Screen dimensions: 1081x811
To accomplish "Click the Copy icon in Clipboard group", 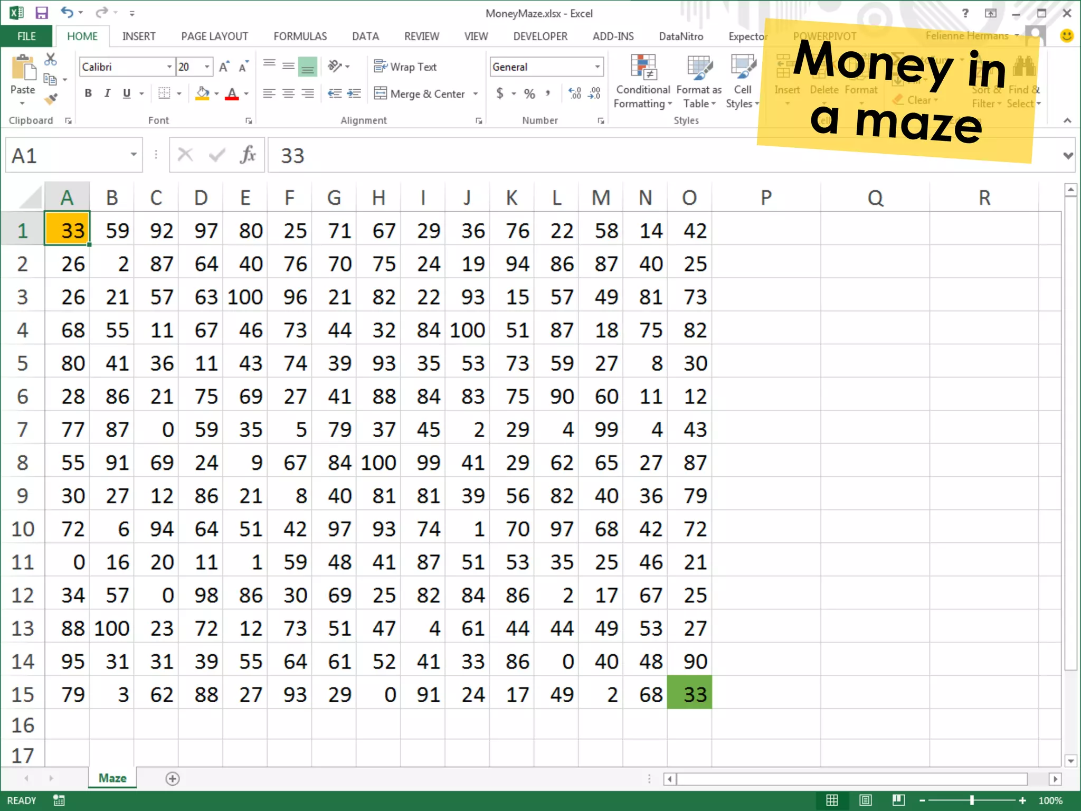I will [50, 79].
